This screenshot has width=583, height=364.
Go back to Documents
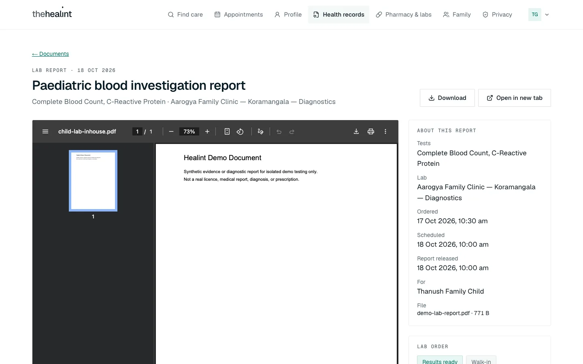pos(51,54)
